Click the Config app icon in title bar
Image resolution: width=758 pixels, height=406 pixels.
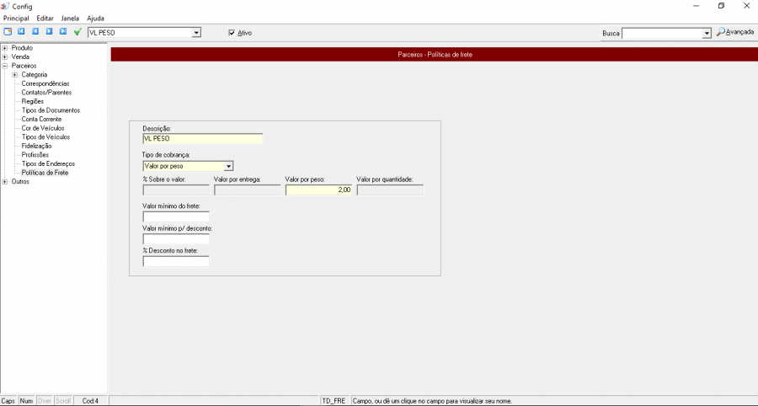tap(7, 6)
